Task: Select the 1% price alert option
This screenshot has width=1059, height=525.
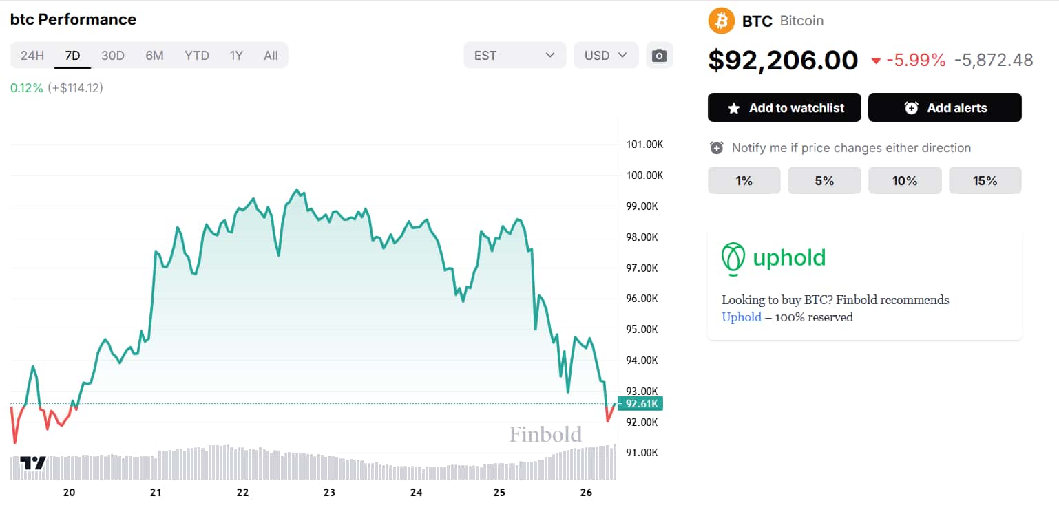Action: pos(744,181)
